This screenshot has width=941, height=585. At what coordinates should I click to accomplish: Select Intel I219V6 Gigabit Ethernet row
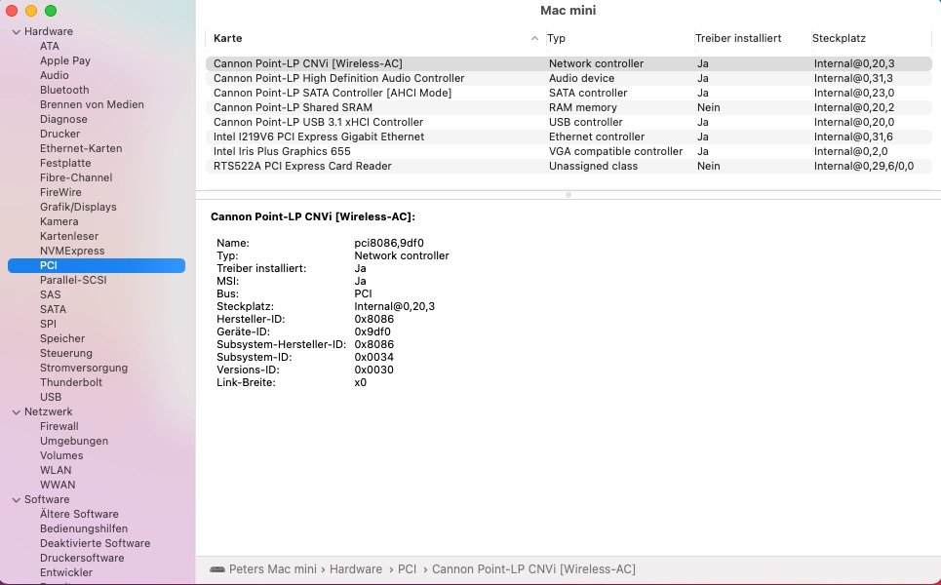(569, 136)
